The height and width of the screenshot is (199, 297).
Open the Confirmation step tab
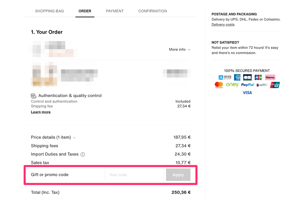(152, 11)
